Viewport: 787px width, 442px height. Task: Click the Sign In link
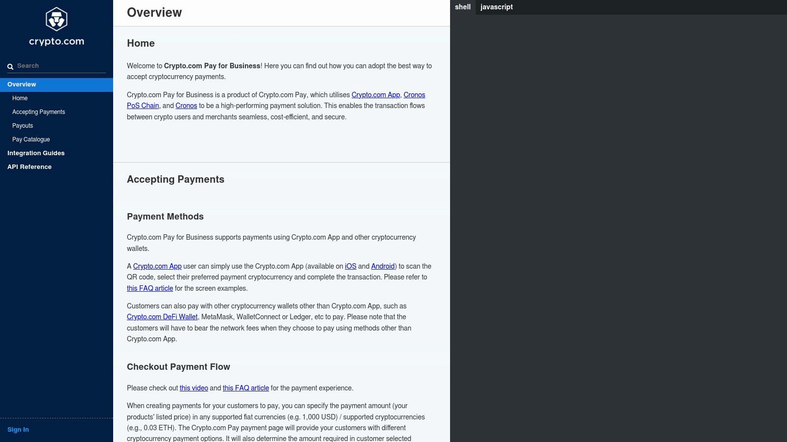[18, 429]
